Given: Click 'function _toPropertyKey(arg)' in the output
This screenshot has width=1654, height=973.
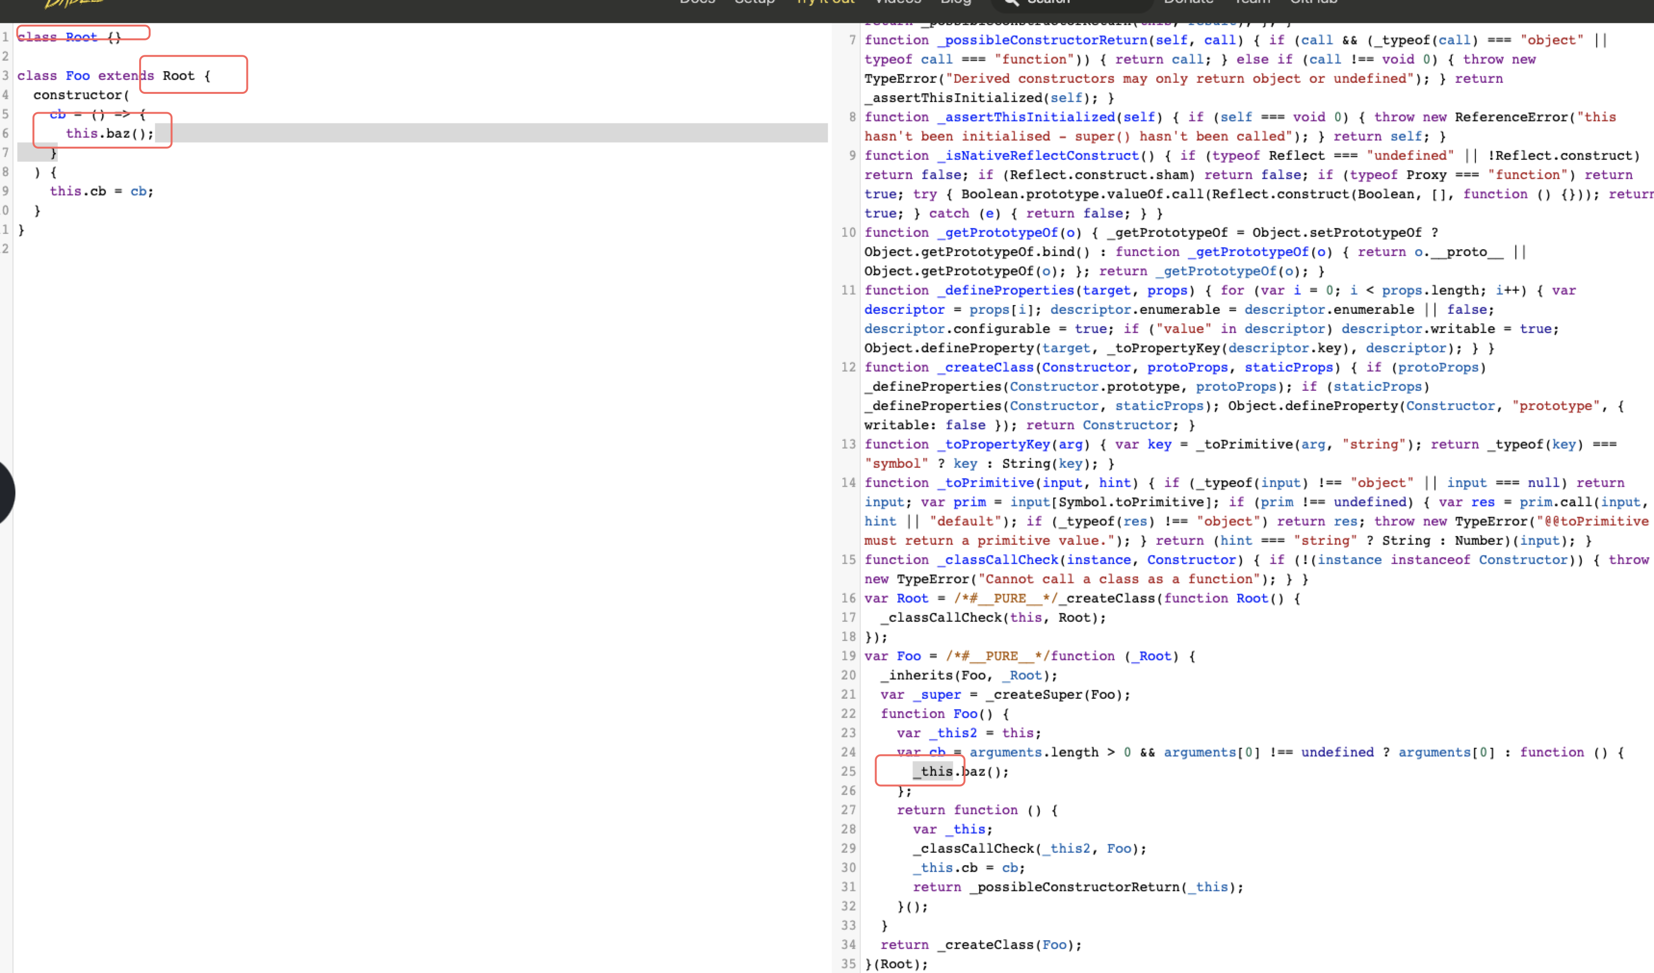Looking at the screenshot, I should (x=977, y=444).
